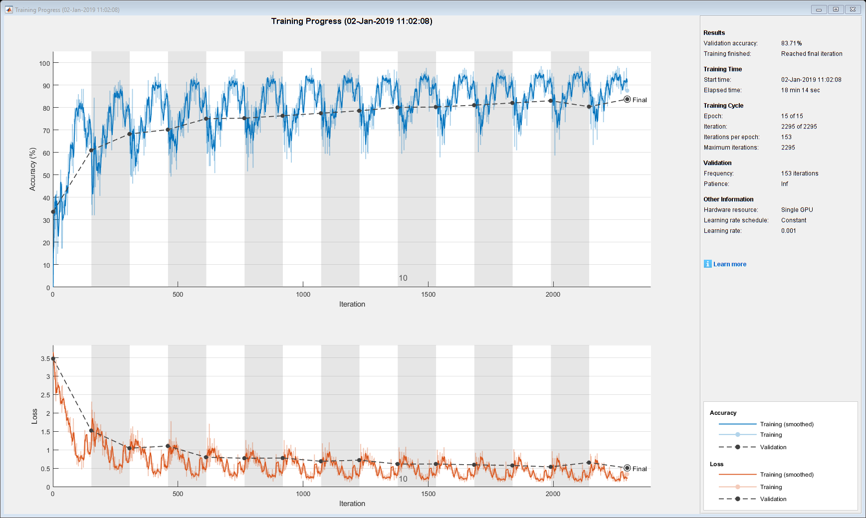Click the 'Training Time' section heading
866x518 pixels.
tap(723, 69)
